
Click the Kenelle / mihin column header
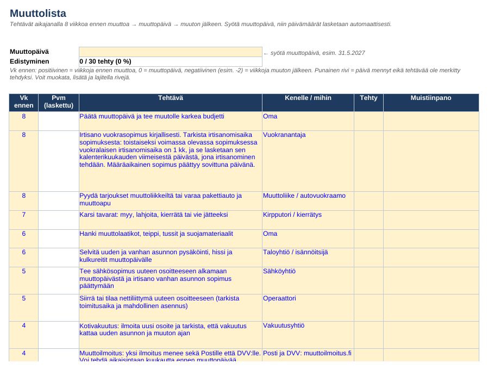[x=308, y=102]
